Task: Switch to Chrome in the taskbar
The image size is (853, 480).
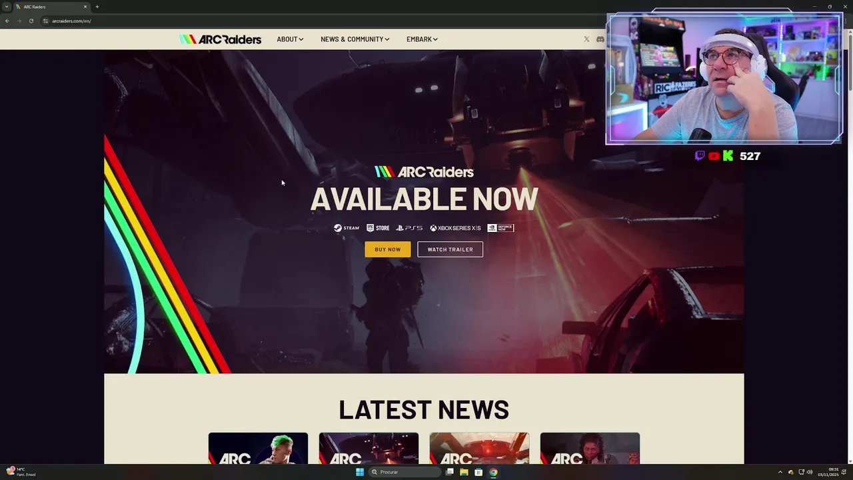Action: coord(493,472)
